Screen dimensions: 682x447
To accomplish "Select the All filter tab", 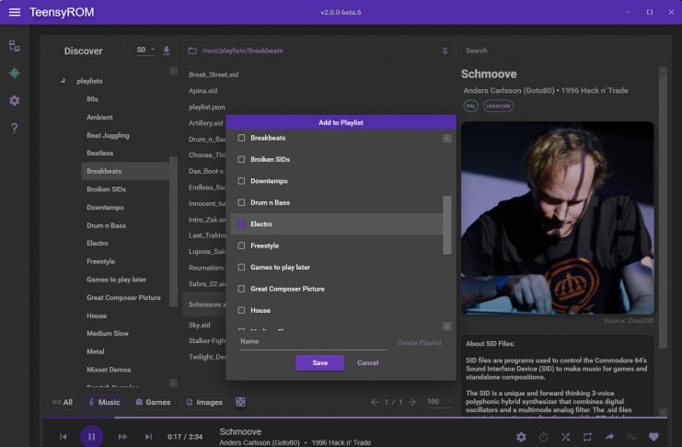I will [63, 402].
